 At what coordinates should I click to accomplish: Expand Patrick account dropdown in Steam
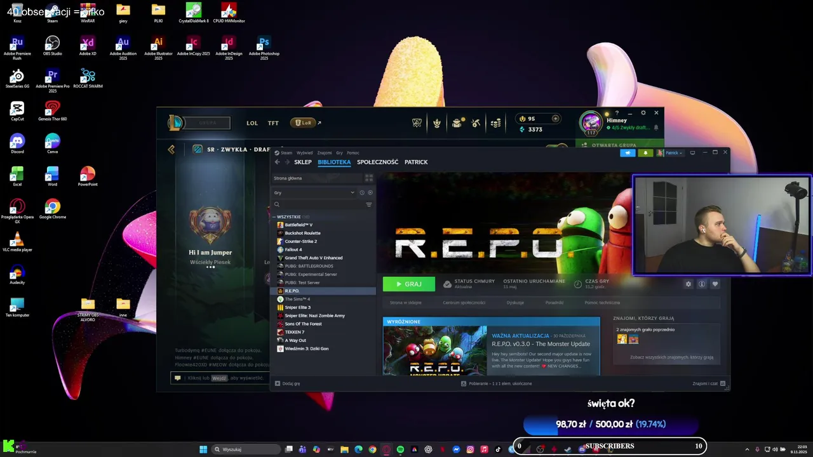pyautogui.click(x=669, y=153)
